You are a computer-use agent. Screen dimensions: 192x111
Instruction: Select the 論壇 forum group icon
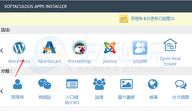(99, 84)
